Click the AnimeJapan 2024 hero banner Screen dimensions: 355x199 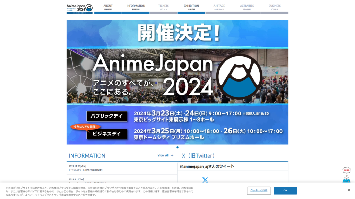pos(177,82)
